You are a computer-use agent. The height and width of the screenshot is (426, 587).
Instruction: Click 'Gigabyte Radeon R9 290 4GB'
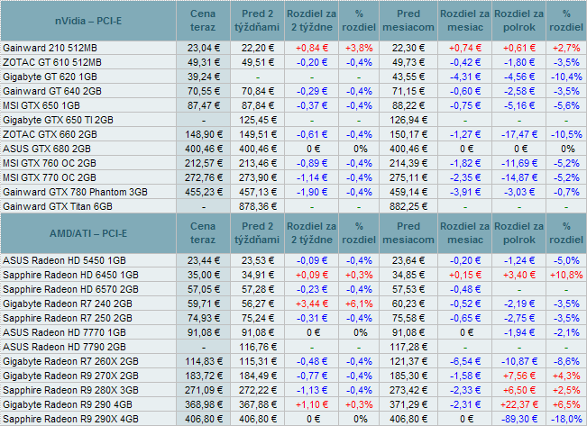point(68,404)
